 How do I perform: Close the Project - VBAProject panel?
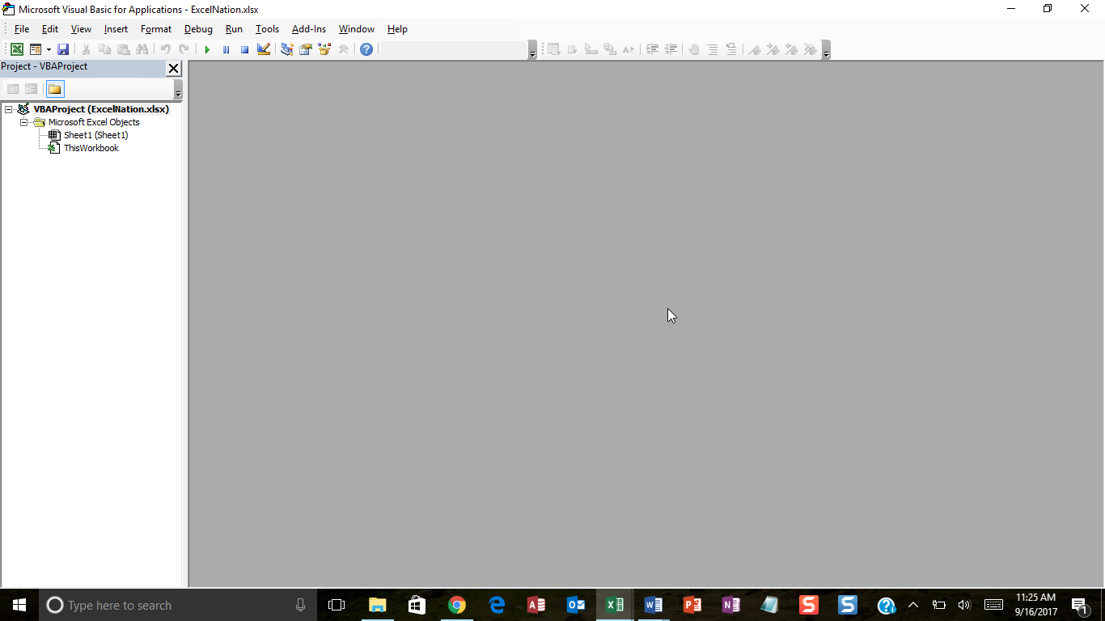point(174,68)
